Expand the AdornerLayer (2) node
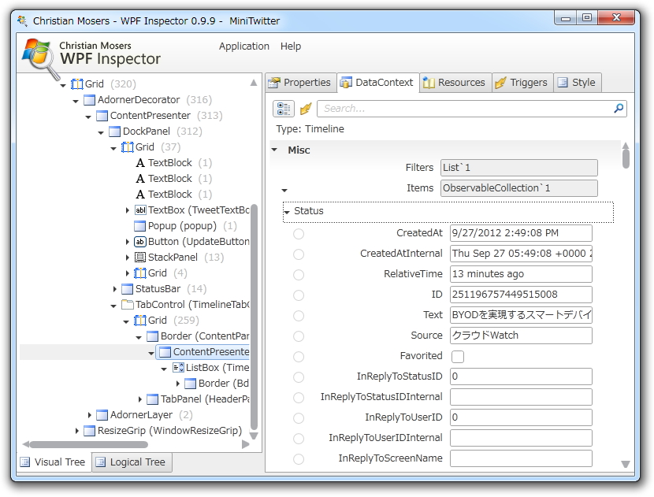The image size is (654, 497). pos(89,415)
